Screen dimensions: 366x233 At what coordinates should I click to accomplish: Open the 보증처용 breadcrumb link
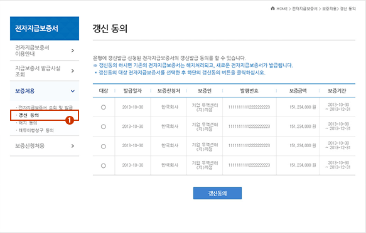tap(329, 9)
